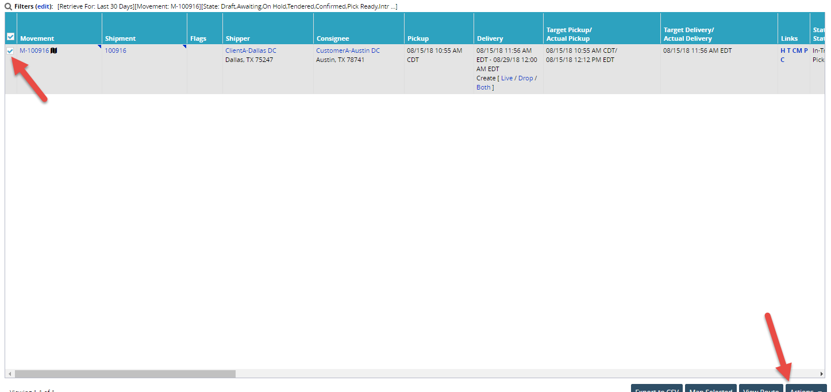This screenshot has width=831, height=392.
Task: Open the T link in Links column
Action: point(789,51)
